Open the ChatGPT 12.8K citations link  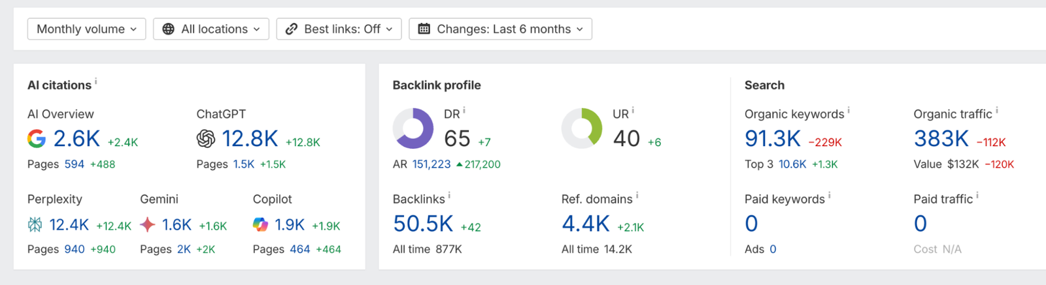coord(250,138)
